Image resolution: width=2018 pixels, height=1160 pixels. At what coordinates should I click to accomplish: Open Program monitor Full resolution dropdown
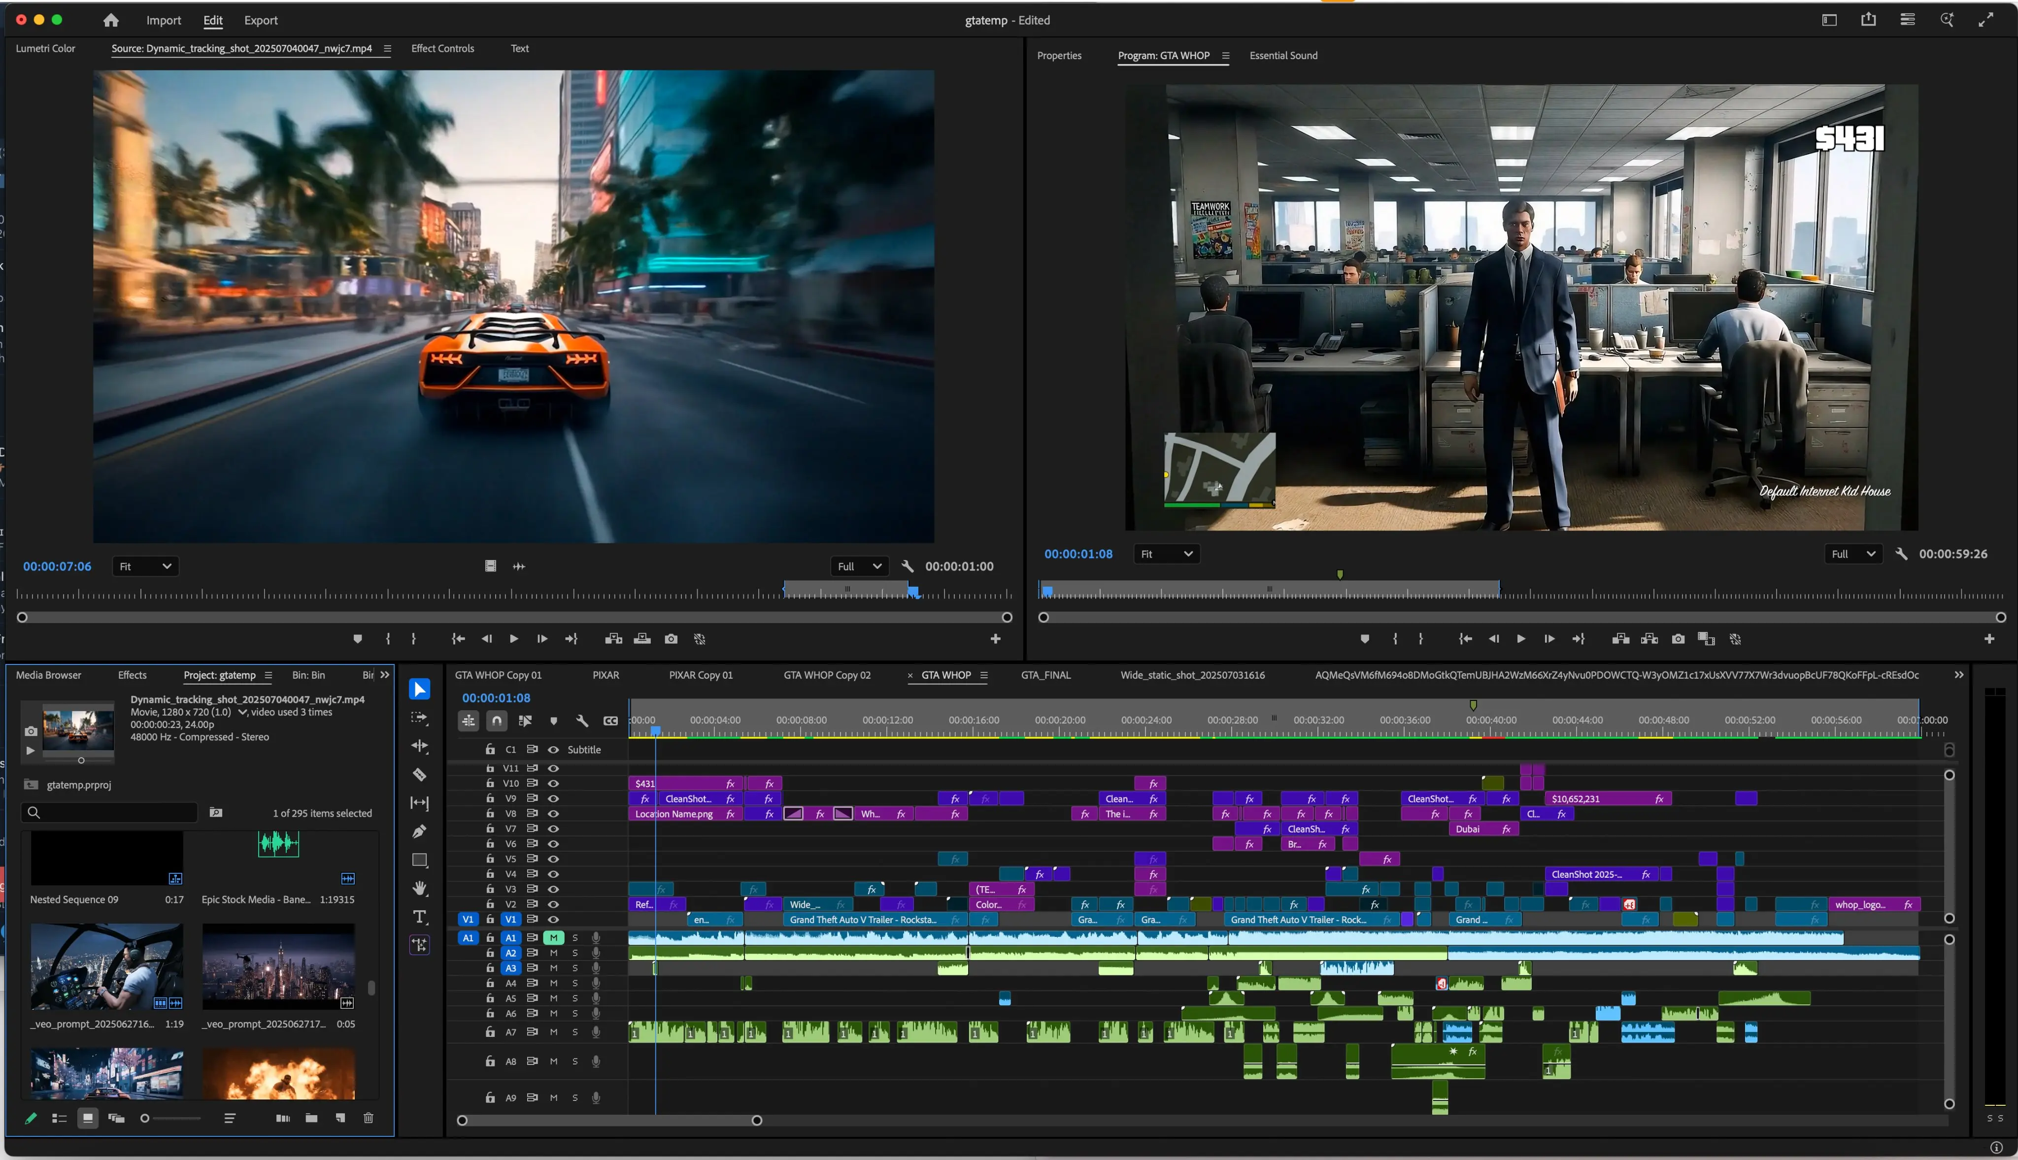click(1852, 554)
